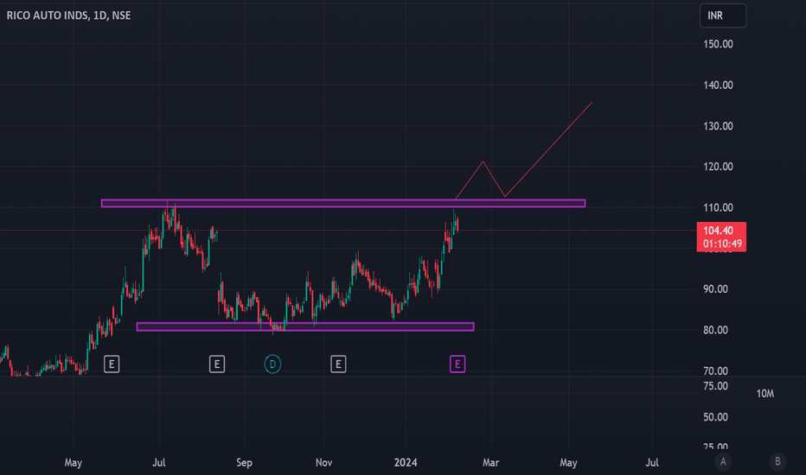Viewport: 806px width, 475px height.
Task: Click the purple earnings marker E in 2024
Action: pos(457,364)
